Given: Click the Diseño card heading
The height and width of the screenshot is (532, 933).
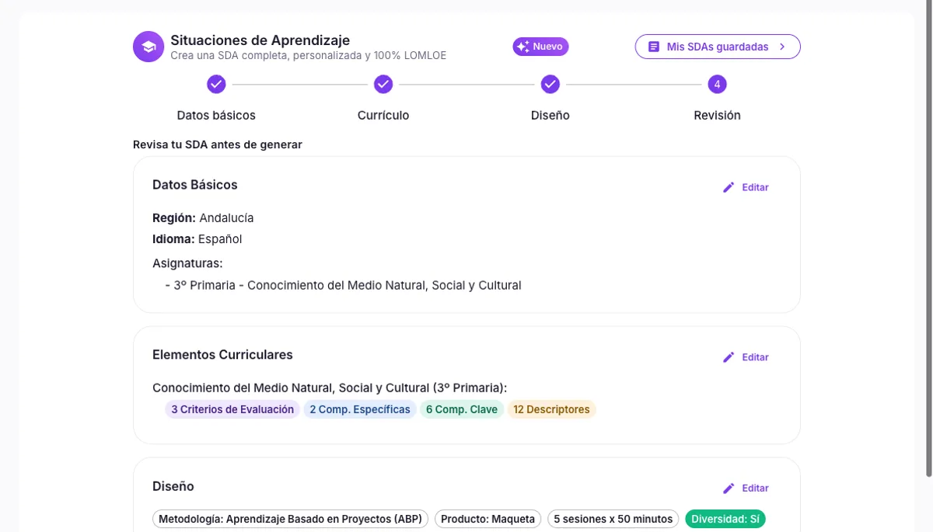Looking at the screenshot, I should pyautogui.click(x=173, y=486).
